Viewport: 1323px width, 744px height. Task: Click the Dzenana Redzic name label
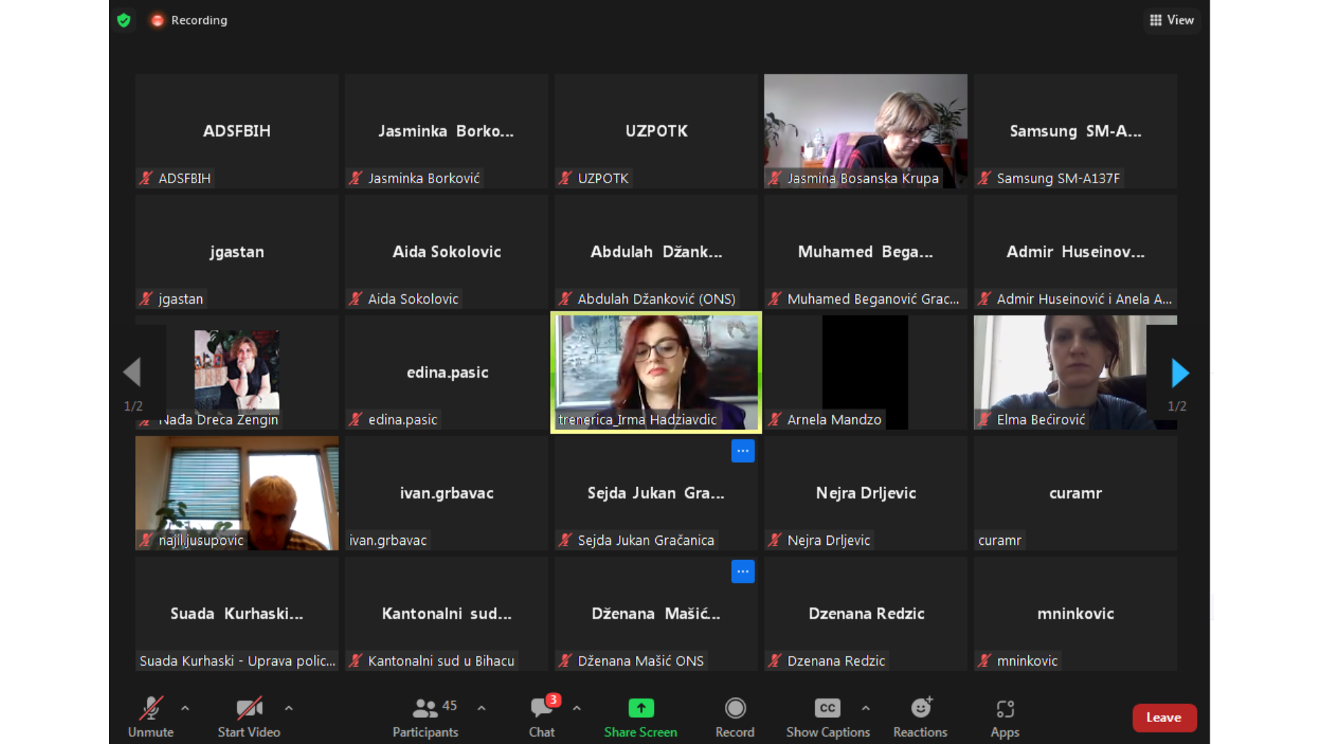coord(836,661)
